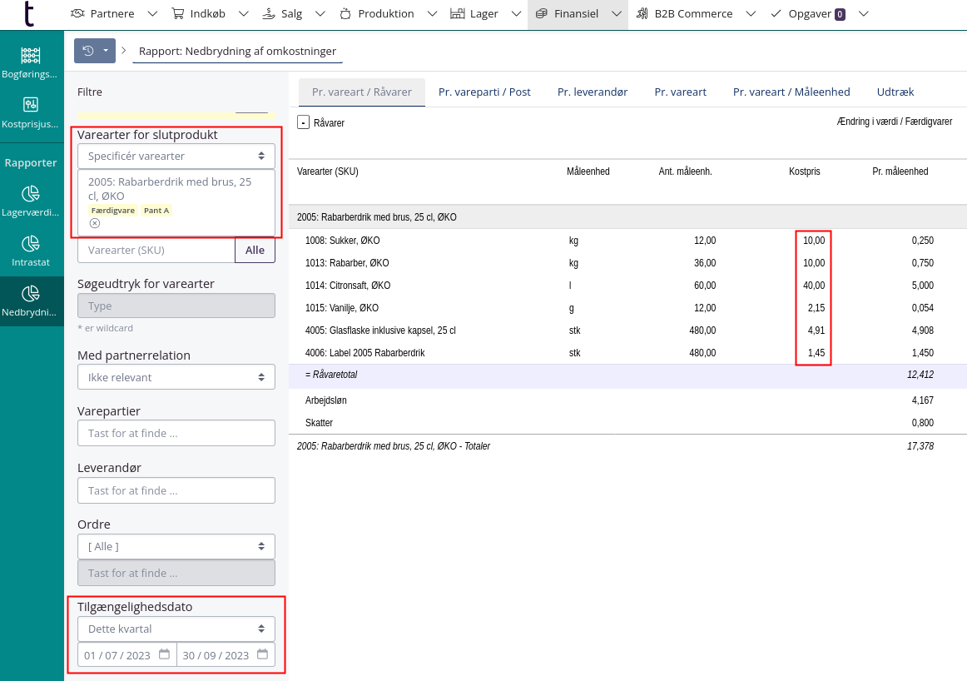The image size is (967, 681).
Task: Open the Ordre Alle dropdown
Action: pos(176,546)
